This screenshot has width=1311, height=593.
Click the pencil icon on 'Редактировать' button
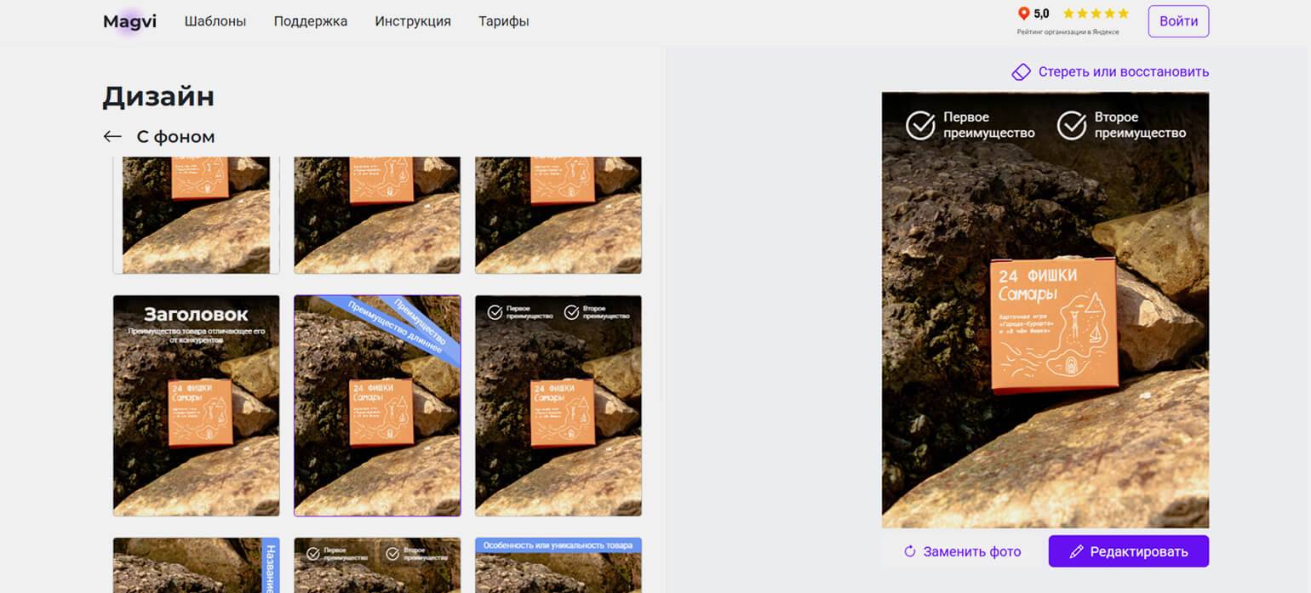click(1076, 551)
